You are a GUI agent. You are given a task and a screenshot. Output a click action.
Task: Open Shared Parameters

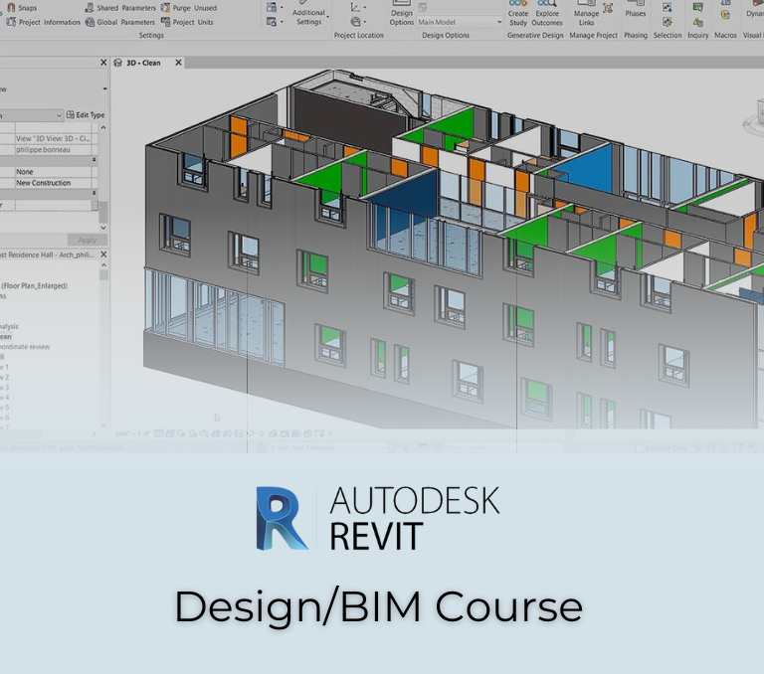pyautogui.click(x=120, y=8)
